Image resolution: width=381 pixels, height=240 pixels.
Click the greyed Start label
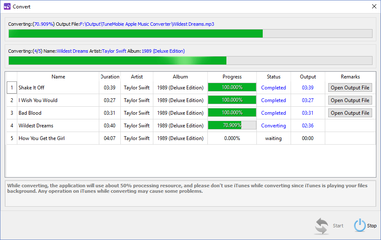coord(338,226)
